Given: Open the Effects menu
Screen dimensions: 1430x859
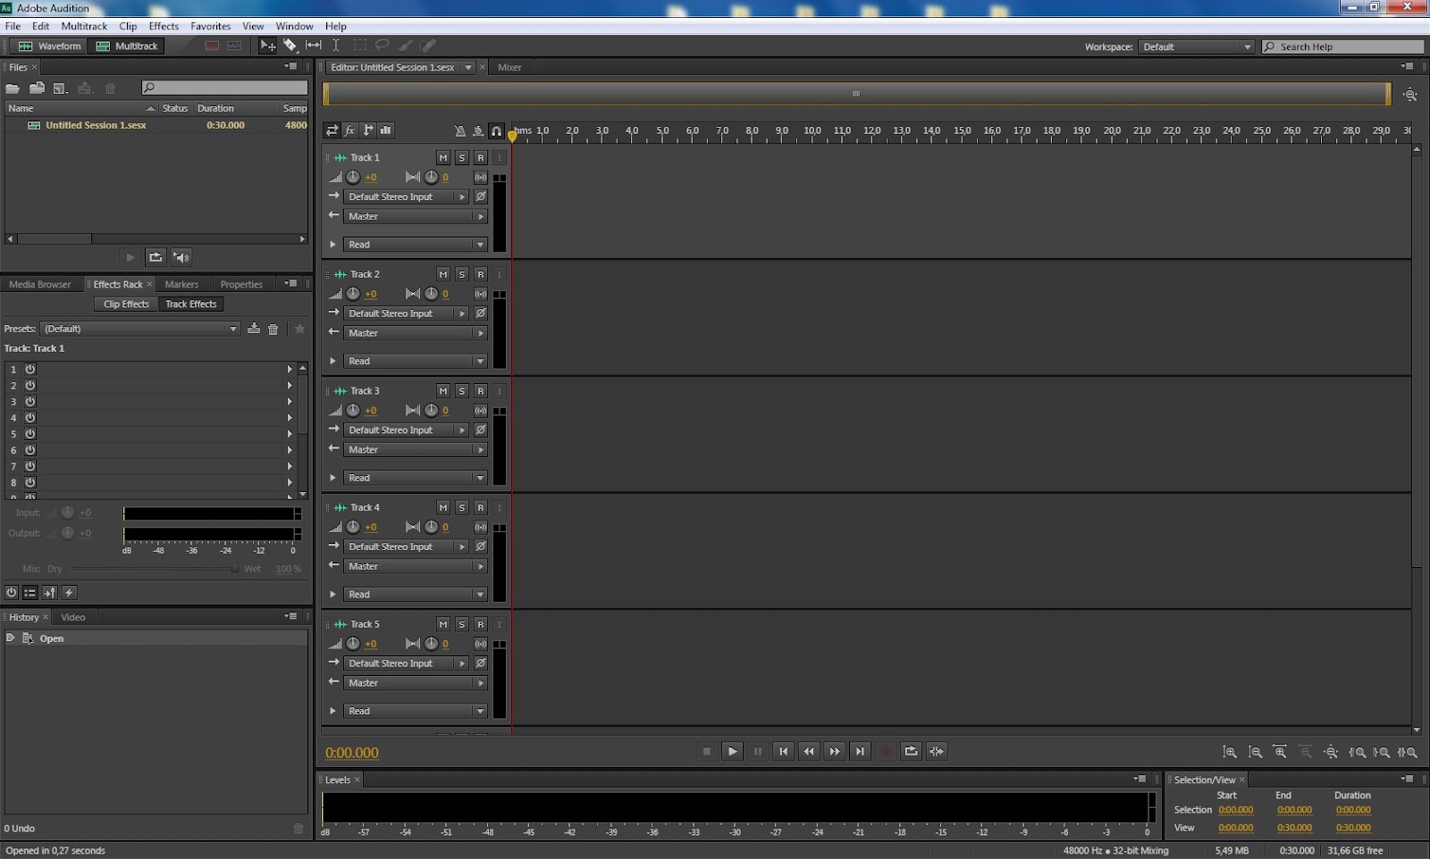Looking at the screenshot, I should 163,26.
